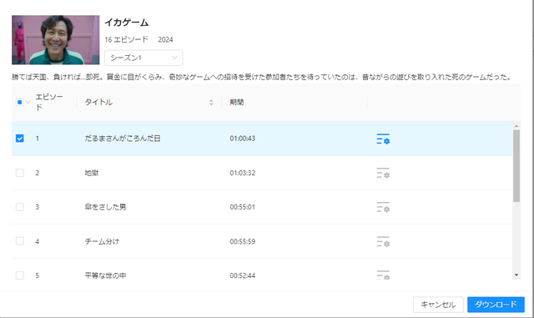Click the scrollbar down arrow
534x318 pixels.
click(516, 275)
